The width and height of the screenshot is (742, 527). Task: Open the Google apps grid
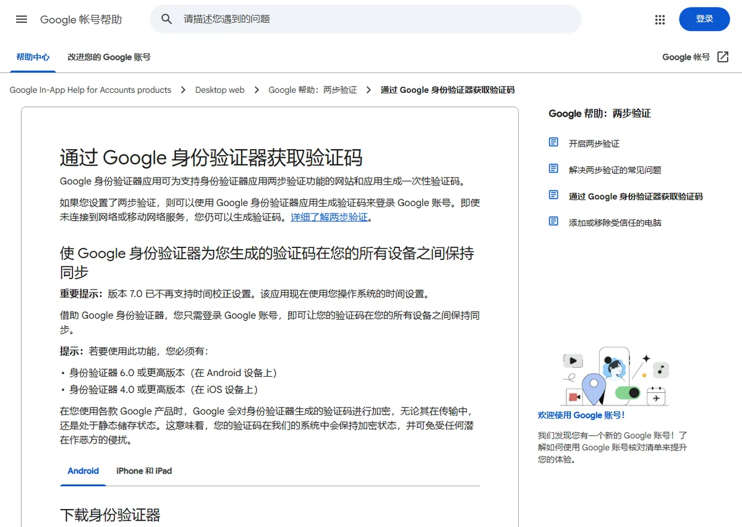click(660, 19)
